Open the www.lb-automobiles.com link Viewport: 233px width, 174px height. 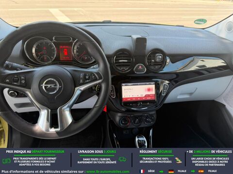tap(108, 172)
